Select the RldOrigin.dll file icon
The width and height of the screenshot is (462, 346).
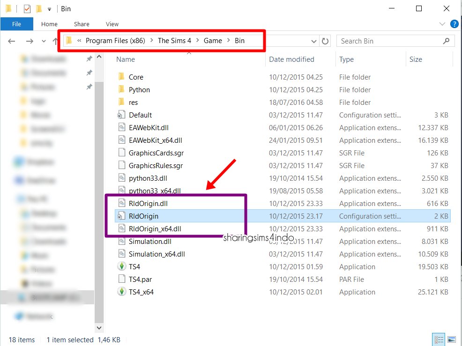coord(122,204)
